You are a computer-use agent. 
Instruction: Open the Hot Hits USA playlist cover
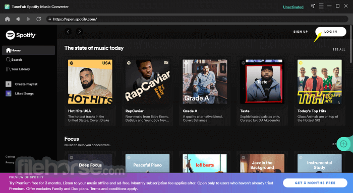coord(90,82)
